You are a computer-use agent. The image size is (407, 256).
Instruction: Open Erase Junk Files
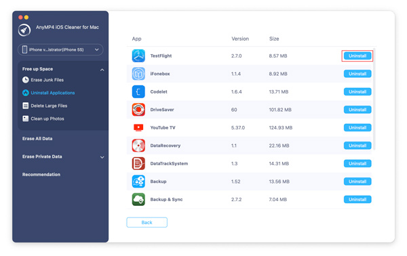tap(47, 80)
